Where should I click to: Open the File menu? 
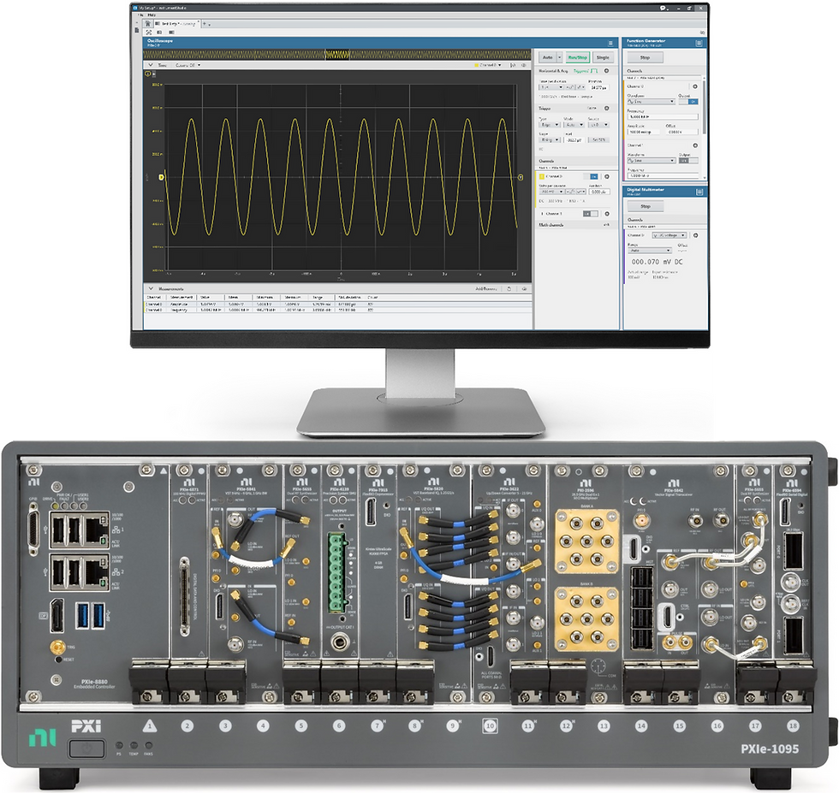click(140, 15)
